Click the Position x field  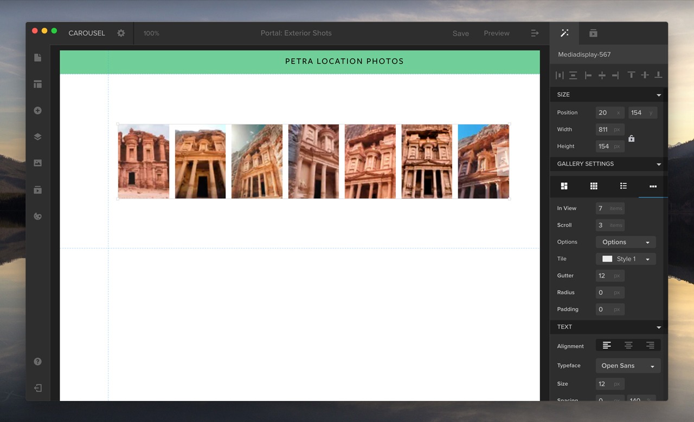tap(610, 113)
